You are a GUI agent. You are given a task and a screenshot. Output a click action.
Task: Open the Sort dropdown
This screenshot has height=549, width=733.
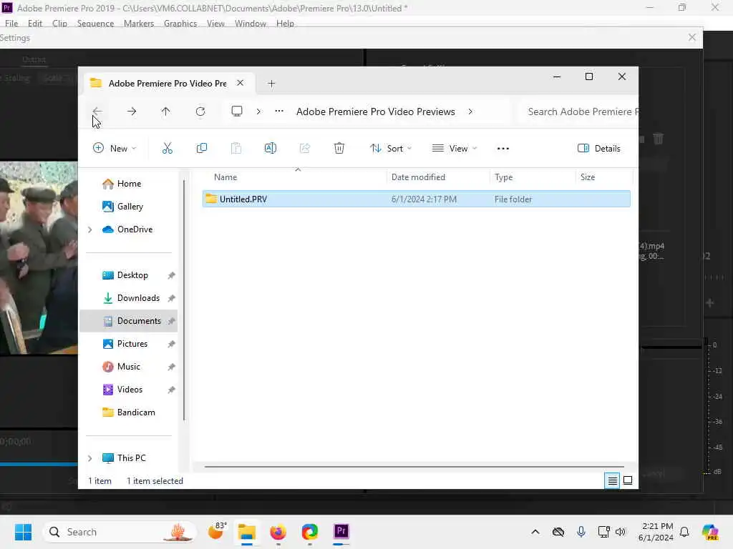pyautogui.click(x=391, y=149)
